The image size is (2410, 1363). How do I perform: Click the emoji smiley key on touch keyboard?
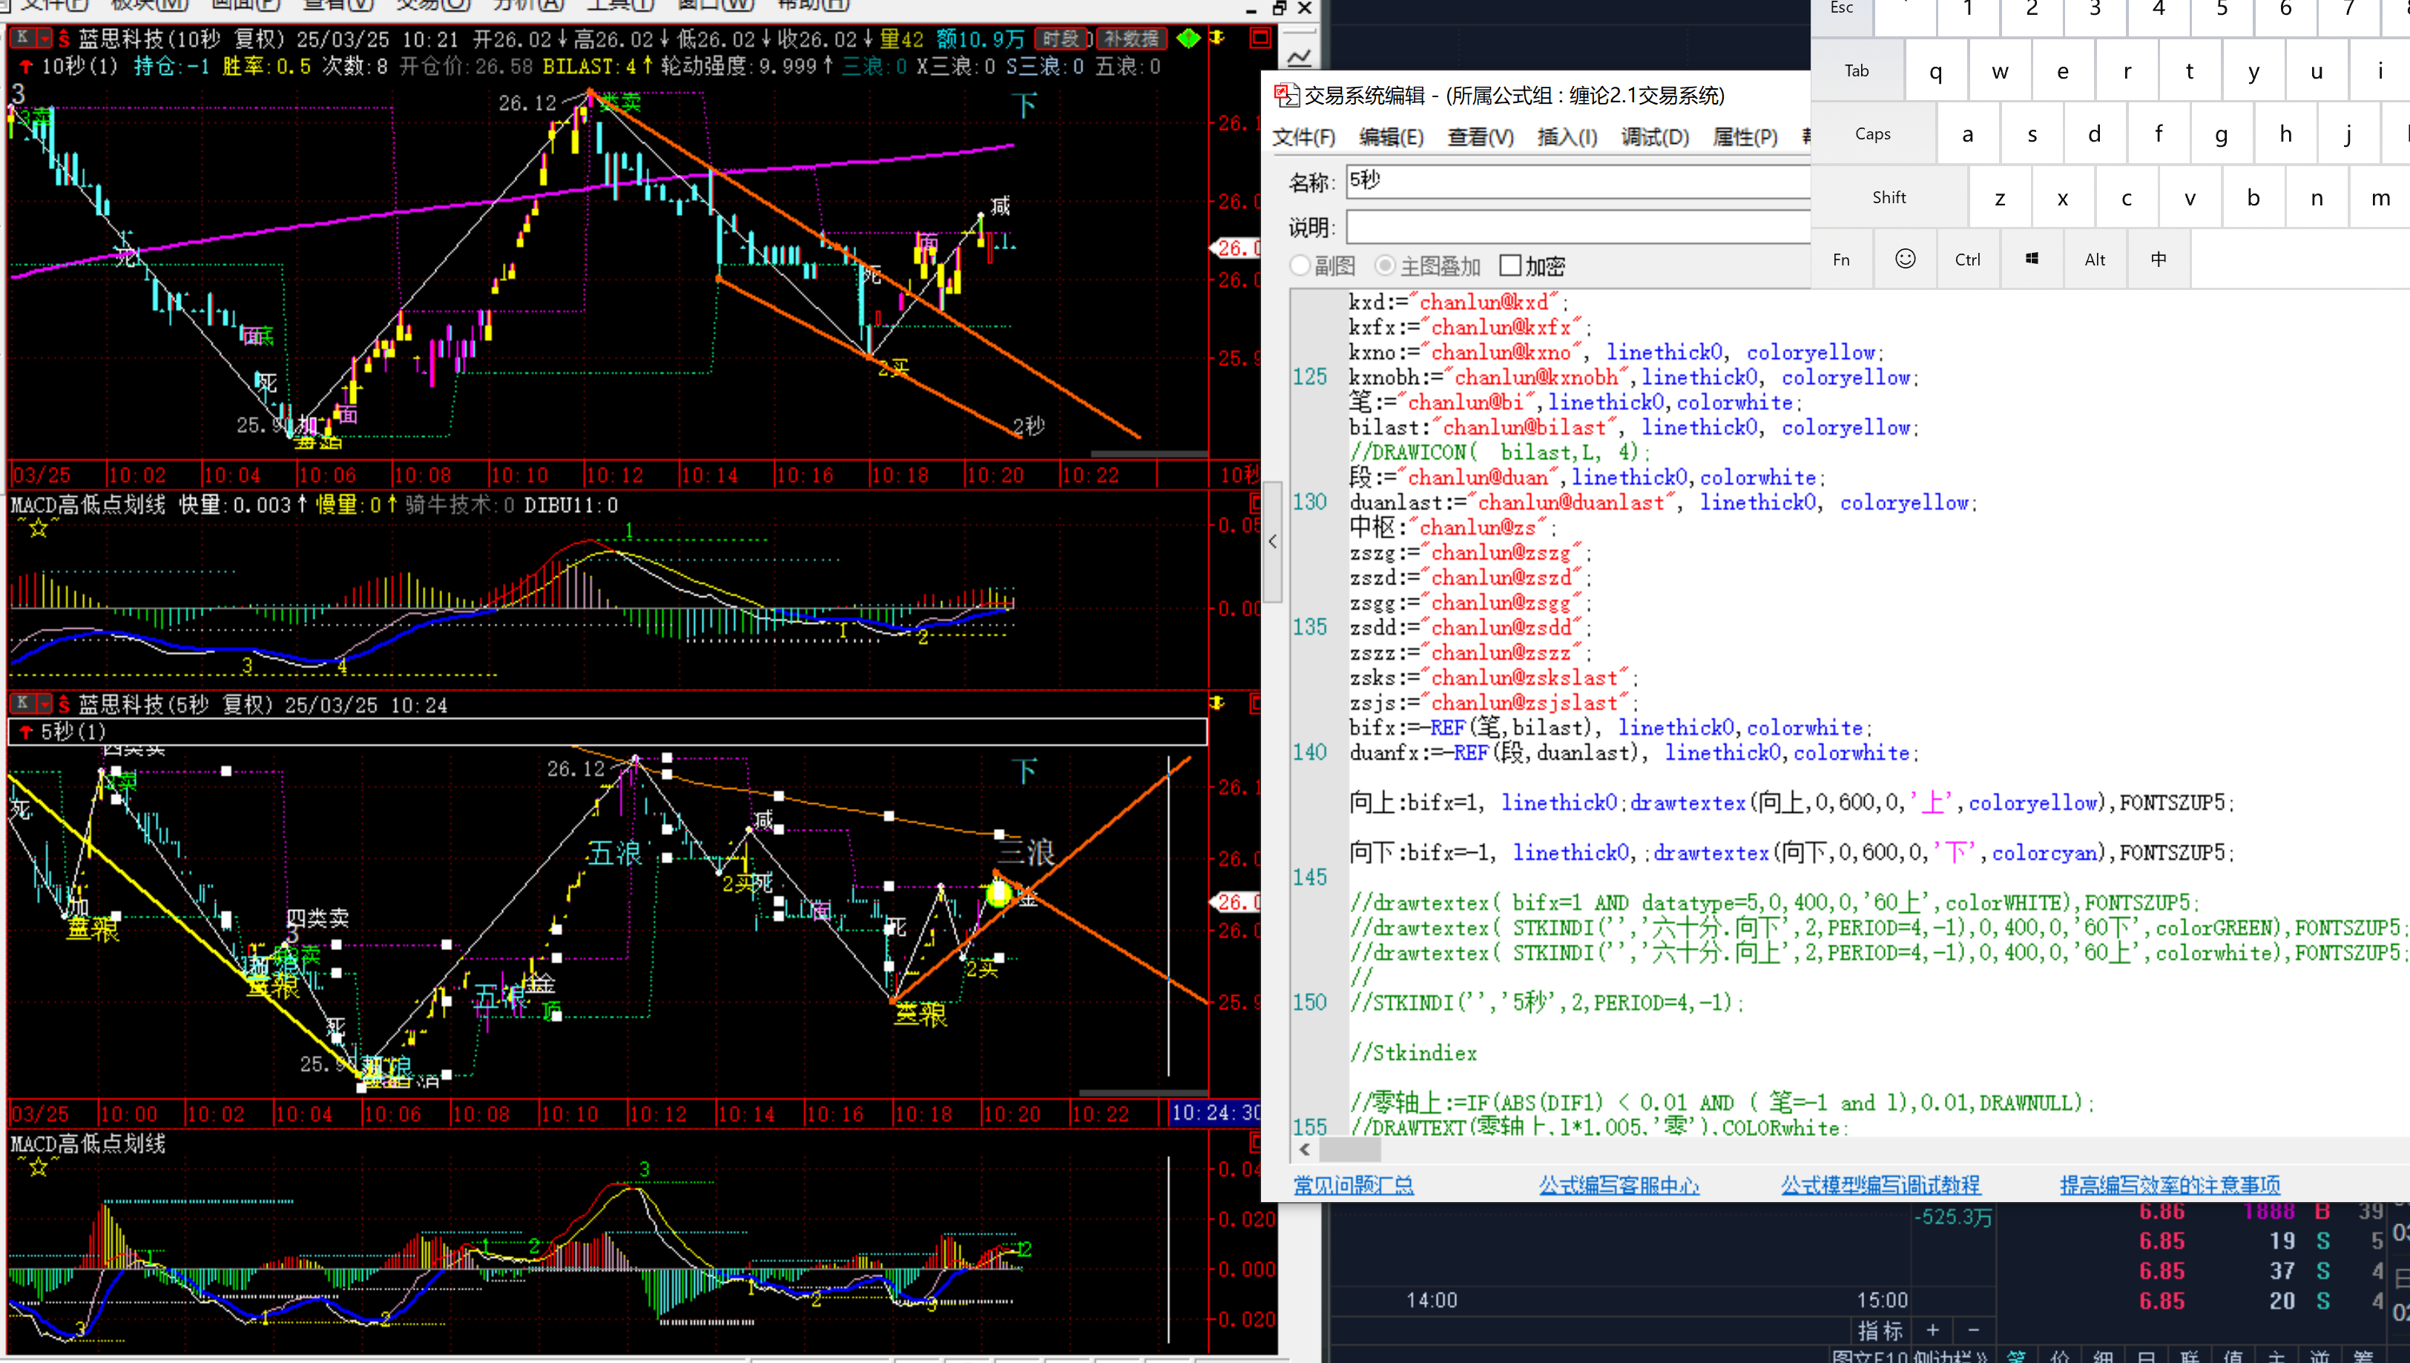1906,260
